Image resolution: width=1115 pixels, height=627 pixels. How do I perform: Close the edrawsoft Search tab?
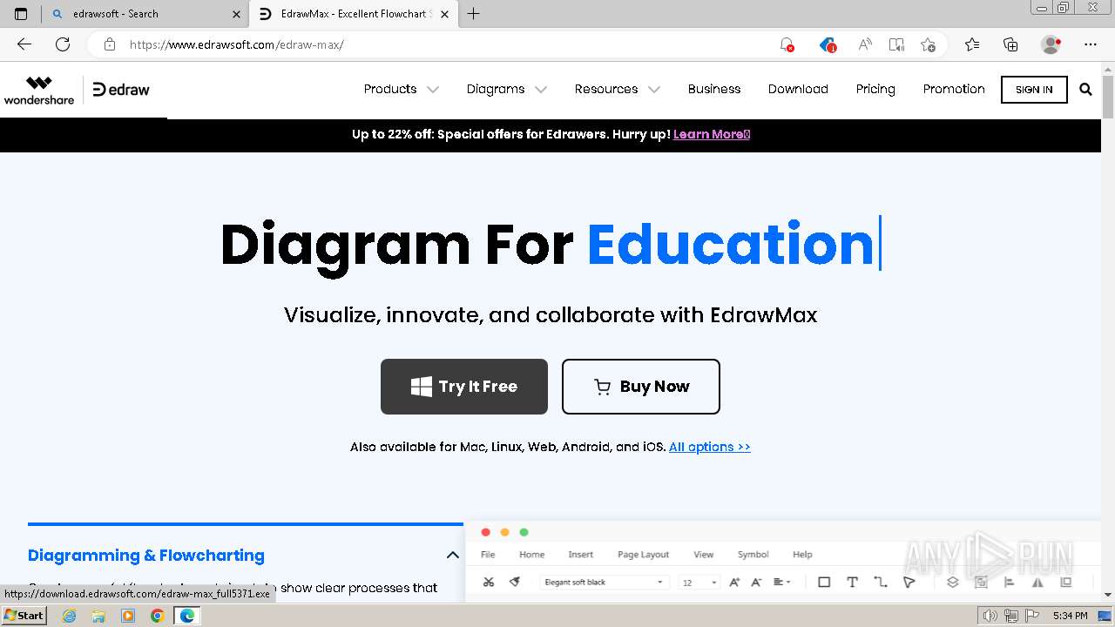click(x=237, y=14)
